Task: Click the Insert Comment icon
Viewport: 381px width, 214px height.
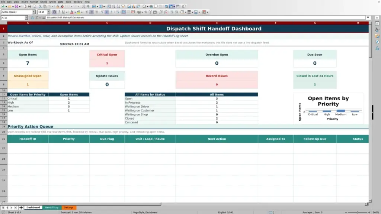Action: coord(156,7)
